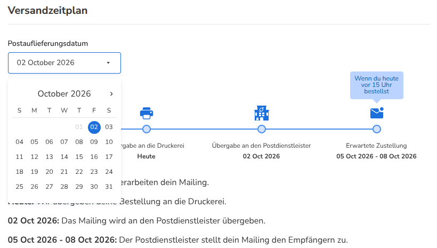Pick October 19 in calendar
This screenshot has height=248, width=437.
[34, 172]
